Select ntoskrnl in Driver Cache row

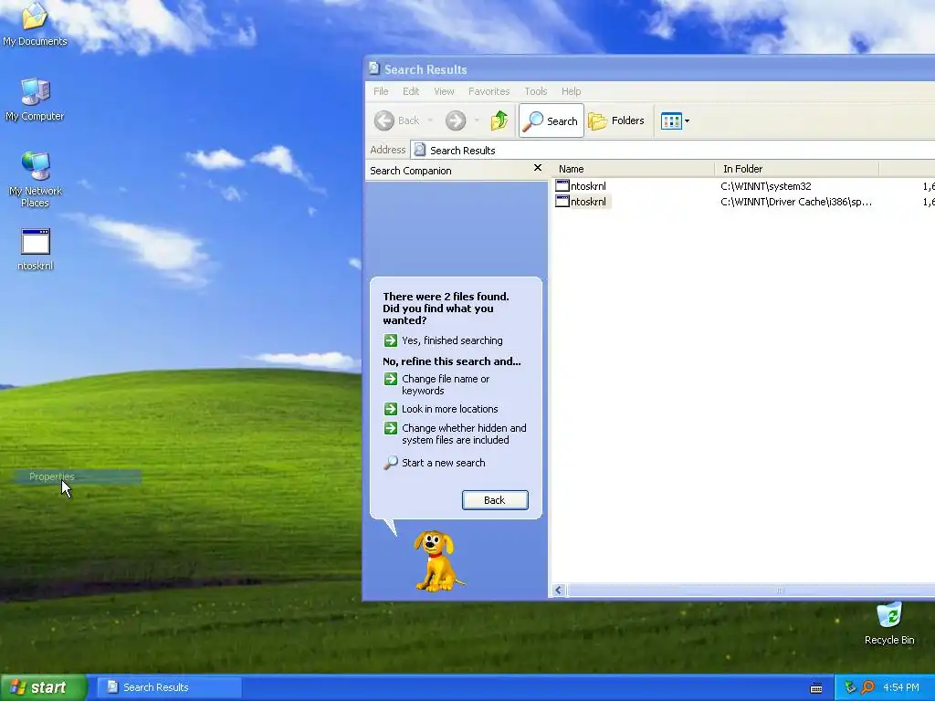(582, 202)
